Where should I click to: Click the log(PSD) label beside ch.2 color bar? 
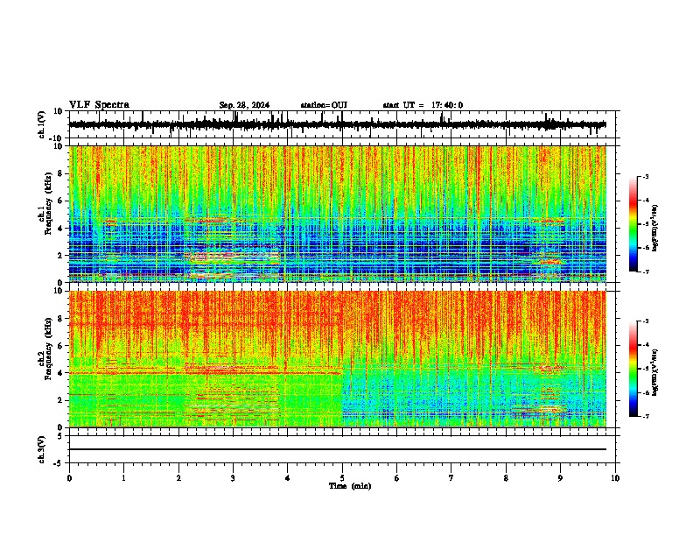pyautogui.click(x=655, y=373)
